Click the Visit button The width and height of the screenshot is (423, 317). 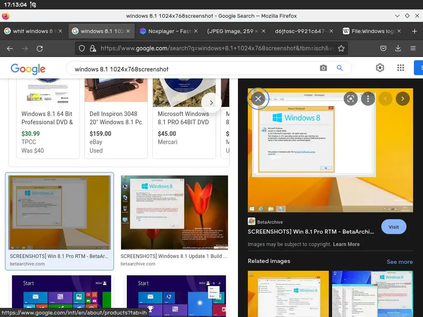pyautogui.click(x=394, y=227)
